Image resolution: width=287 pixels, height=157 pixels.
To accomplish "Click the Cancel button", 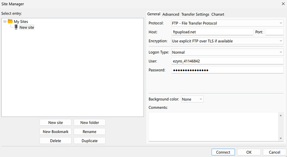I will [275, 152].
